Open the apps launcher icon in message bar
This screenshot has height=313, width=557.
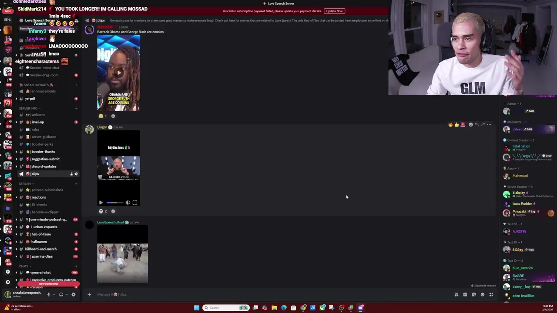pyautogui.click(x=491, y=295)
